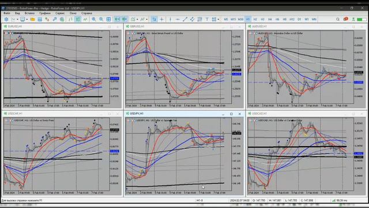Select the H1 timeframe button
This screenshot has height=208, width=369.
point(248,19)
